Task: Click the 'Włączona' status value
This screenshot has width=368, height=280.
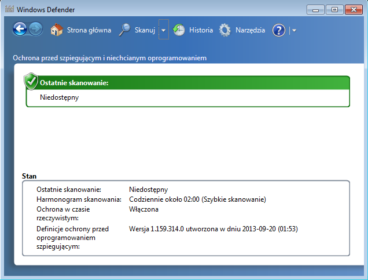Action: [x=143, y=209]
